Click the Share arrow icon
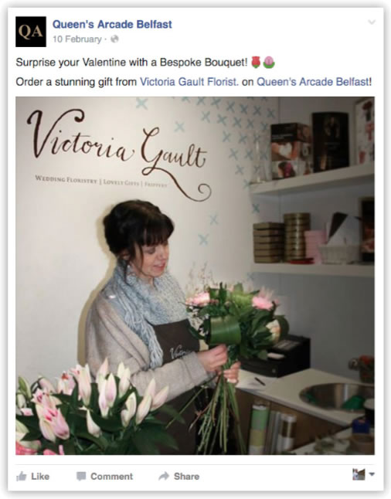This screenshot has height=499, width=391. (164, 477)
